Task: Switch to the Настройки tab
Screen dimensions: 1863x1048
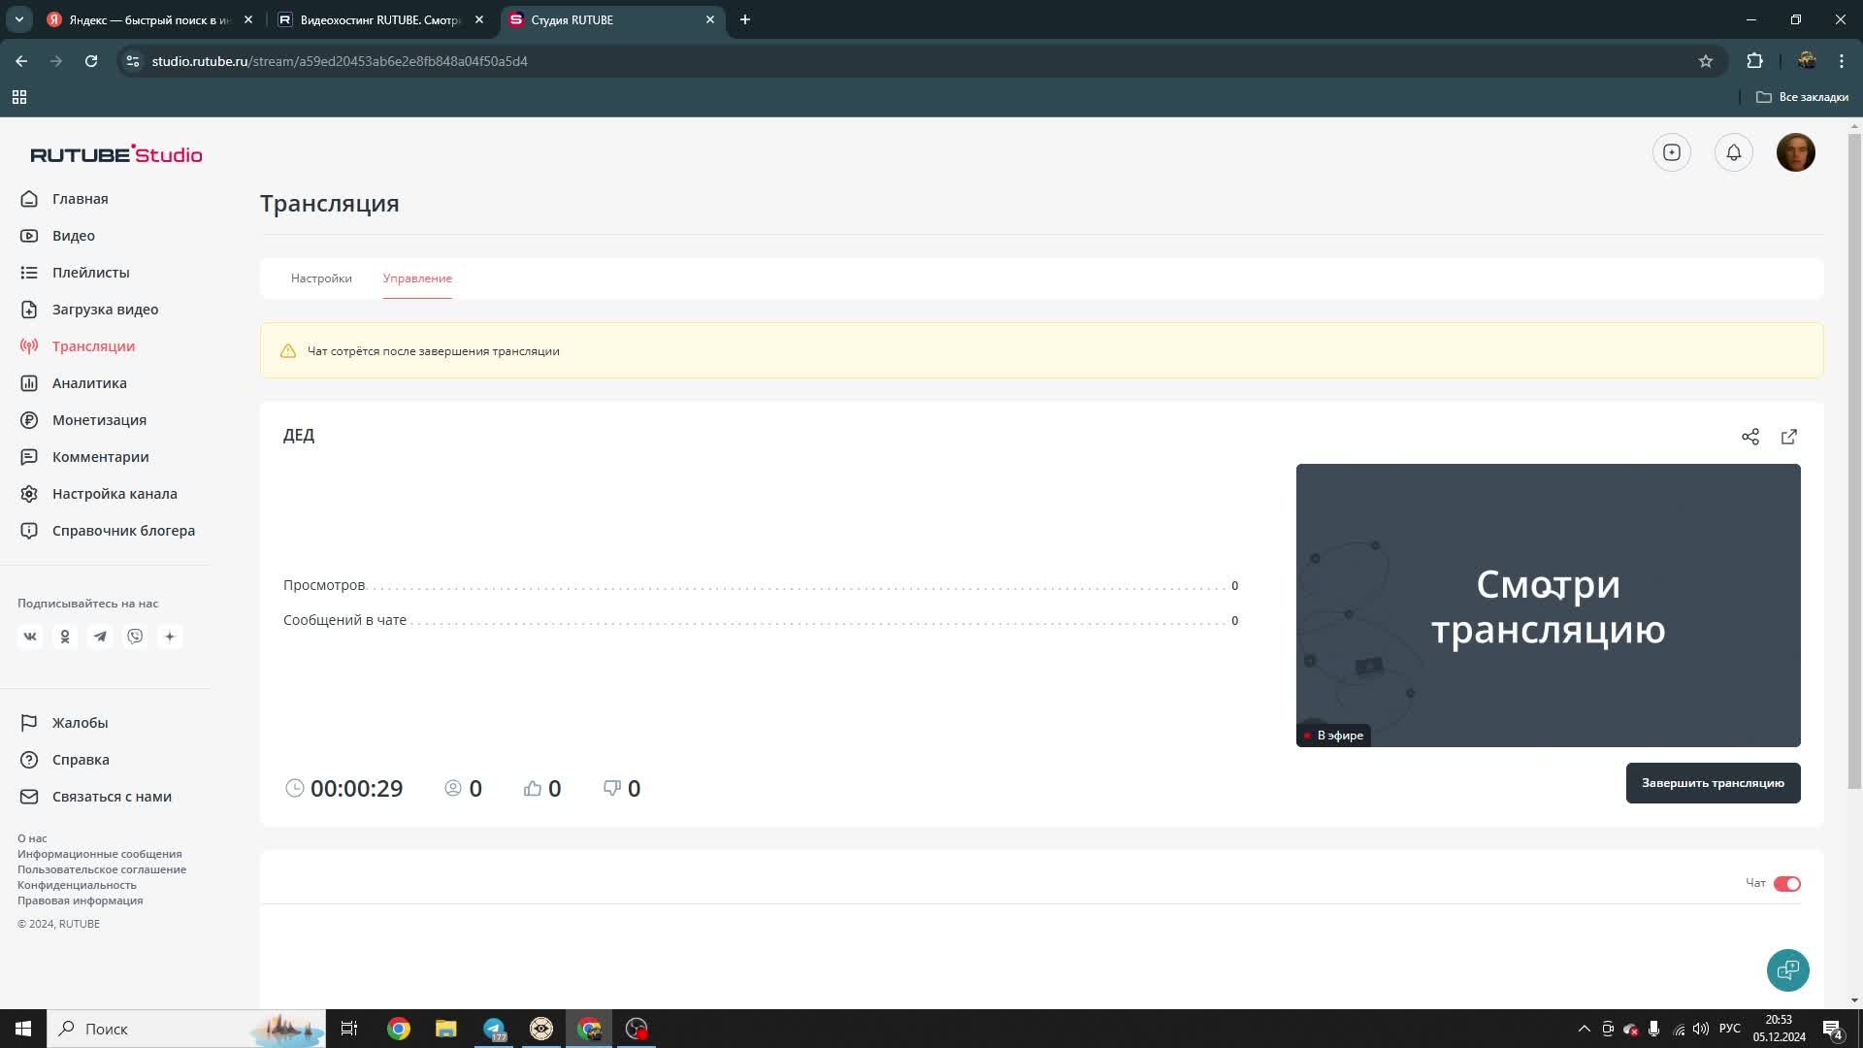Action: (x=321, y=278)
